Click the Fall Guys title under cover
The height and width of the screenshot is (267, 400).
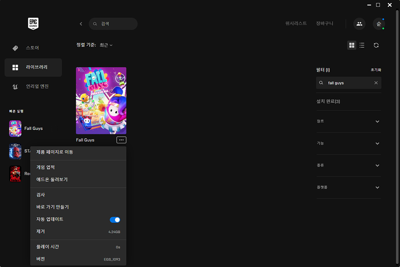click(x=85, y=140)
